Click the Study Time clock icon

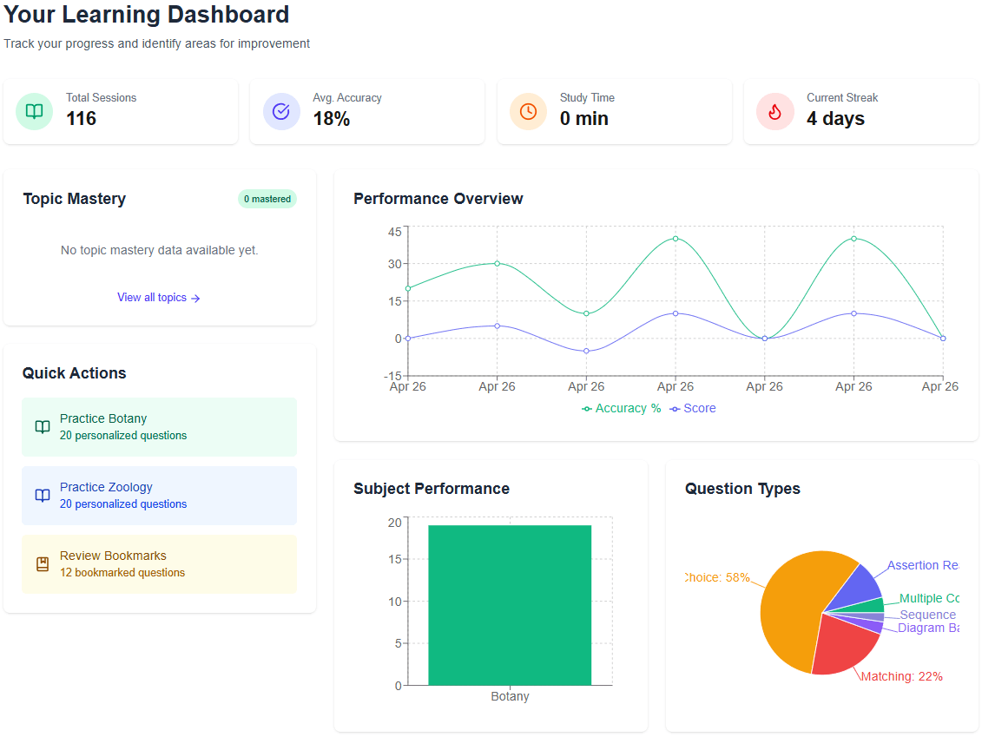click(x=528, y=111)
